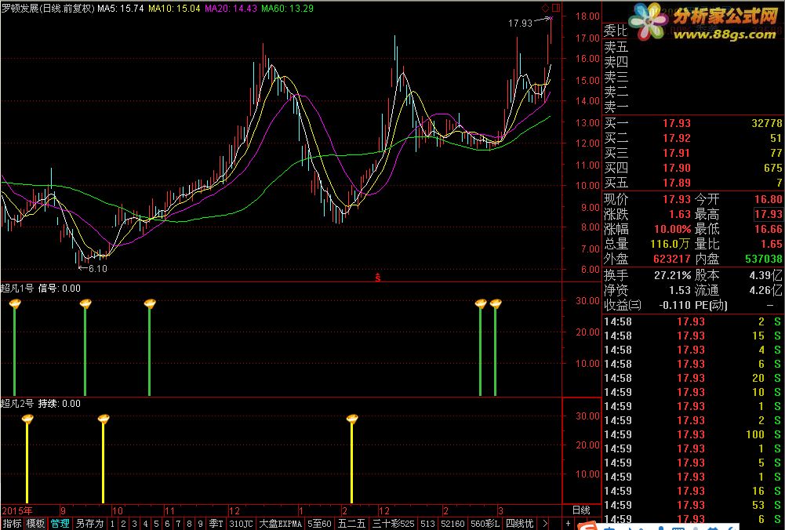Click the 卖一 row label
785x530 pixels.
click(616, 107)
